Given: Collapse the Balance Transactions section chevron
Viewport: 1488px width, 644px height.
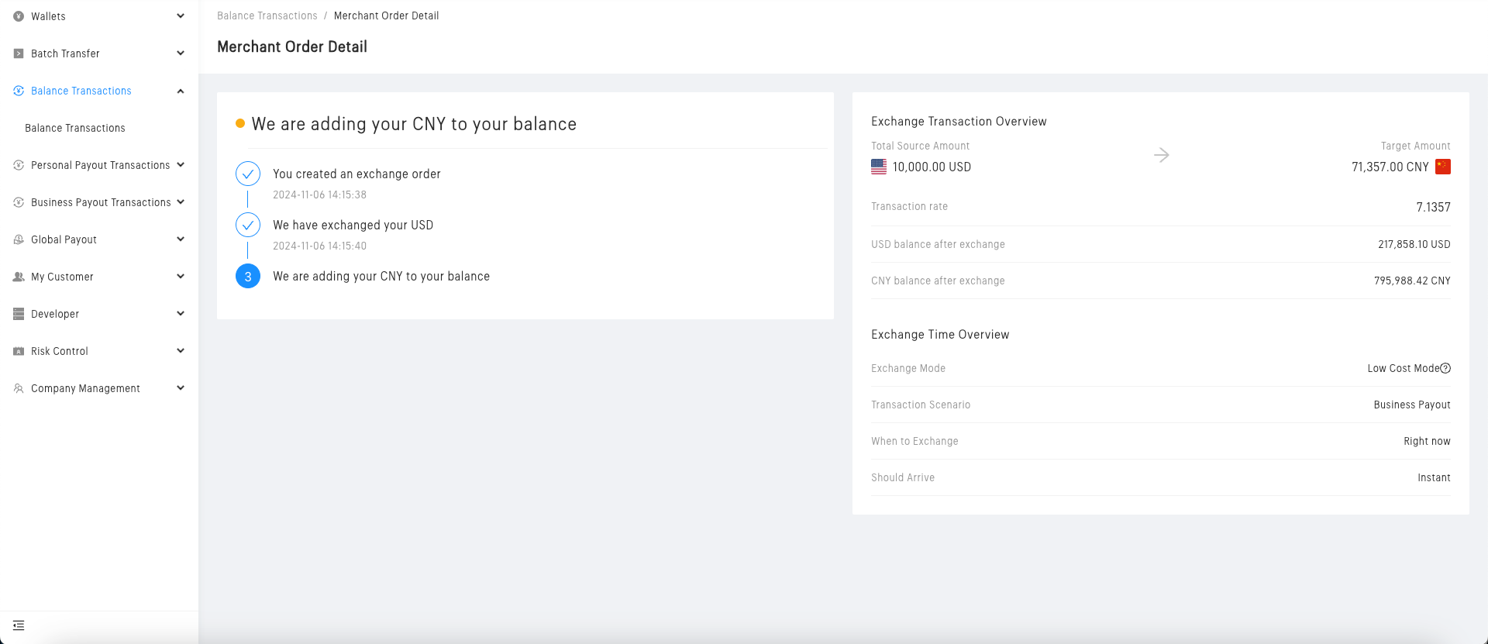Looking at the screenshot, I should pos(181,91).
